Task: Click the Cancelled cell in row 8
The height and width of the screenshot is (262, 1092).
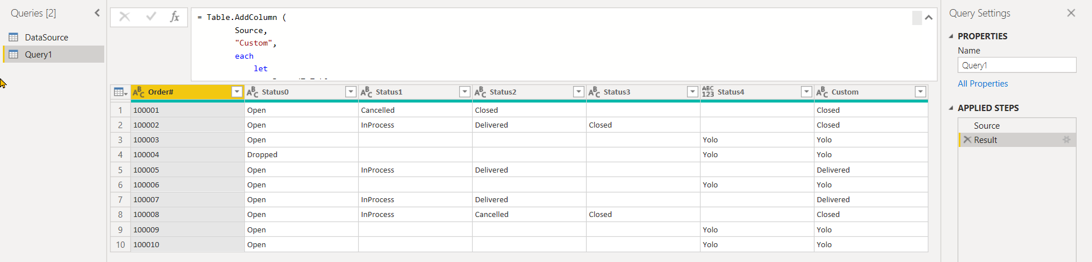Action: click(x=529, y=215)
